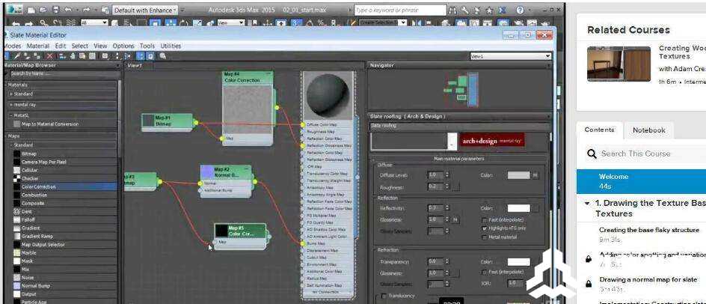Open the selection filter All dropdown
Viewport: 706px width, 304px height.
tap(94, 22)
